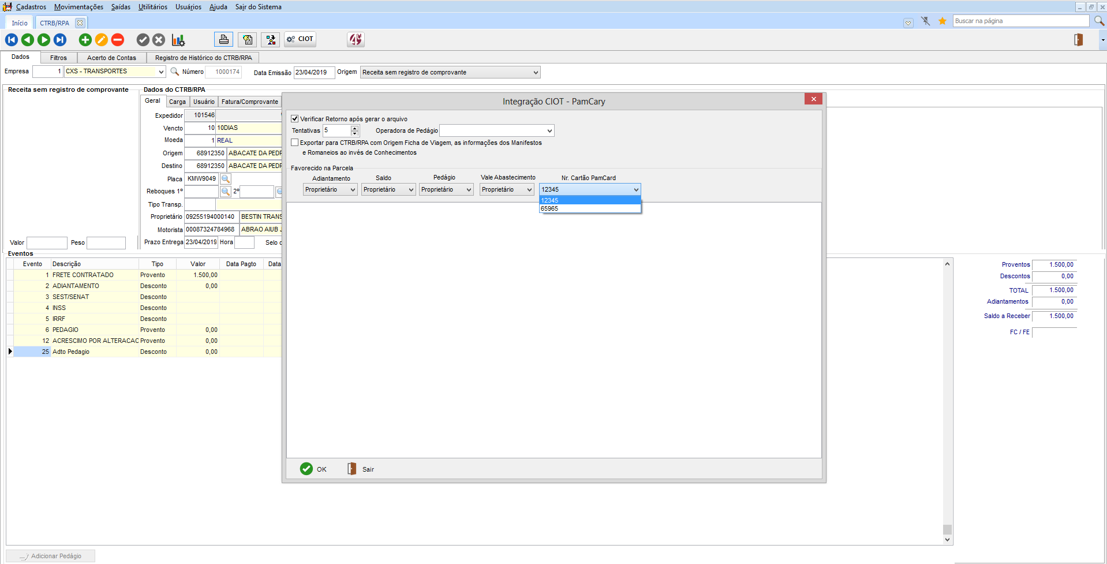Click the Buscar na página search field
Image resolution: width=1107 pixels, height=564 pixels.
coord(1021,21)
